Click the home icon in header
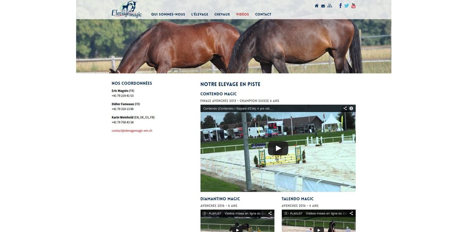The height and width of the screenshot is (232, 468). tap(316, 6)
